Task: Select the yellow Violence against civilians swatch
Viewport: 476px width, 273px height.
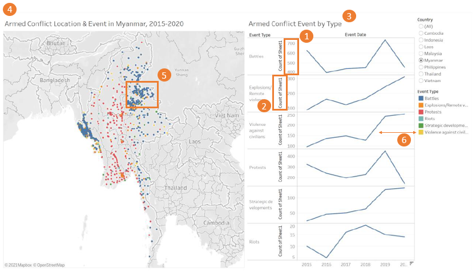Action: [x=421, y=132]
